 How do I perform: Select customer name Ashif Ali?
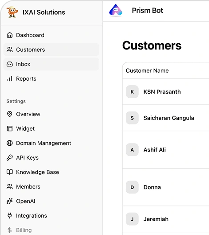tap(155, 150)
